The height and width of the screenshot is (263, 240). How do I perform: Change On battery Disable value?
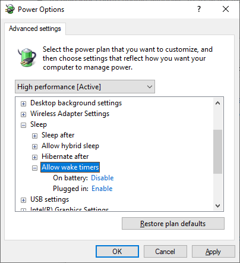click(x=102, y=178)
